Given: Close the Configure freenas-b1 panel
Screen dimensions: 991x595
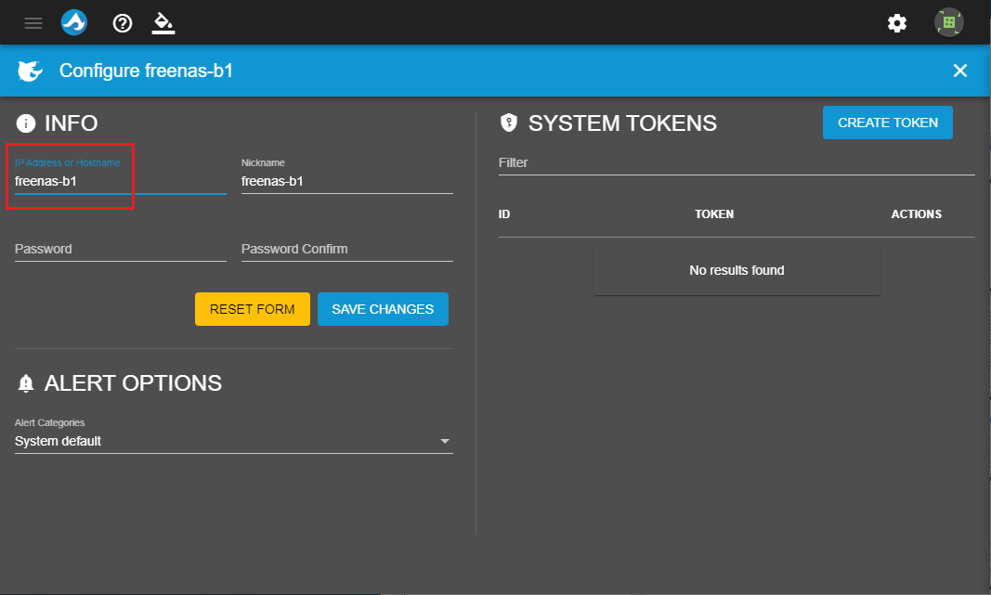Looking at the screenshot, I should click(960, 71).
